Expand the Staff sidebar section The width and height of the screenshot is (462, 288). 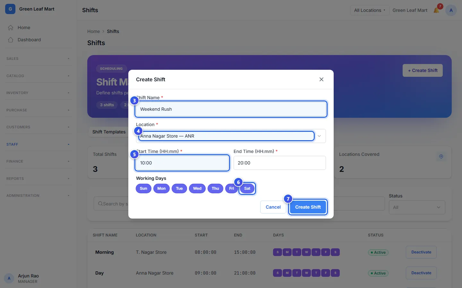[38, 144]
